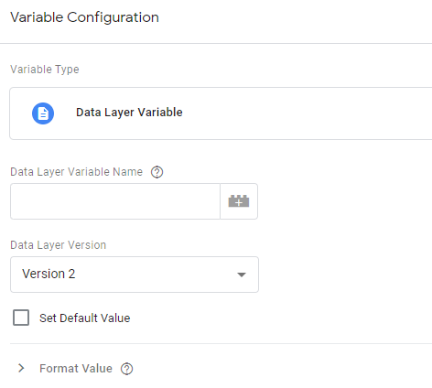Expand the Format Value chevron
432x388 pixels.
pos(21,368)
